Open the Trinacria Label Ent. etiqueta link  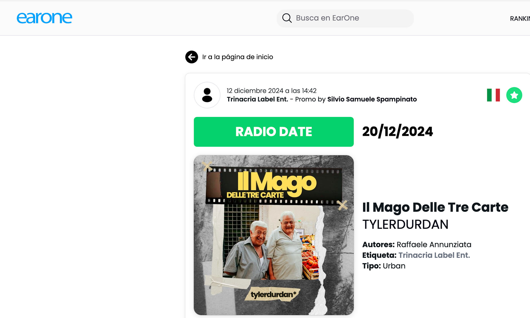434,255
